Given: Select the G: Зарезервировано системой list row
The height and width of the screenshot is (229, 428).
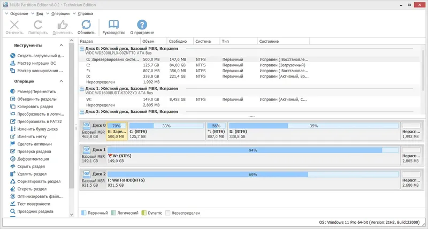Looking at the screenshot, I should point(249,59).
